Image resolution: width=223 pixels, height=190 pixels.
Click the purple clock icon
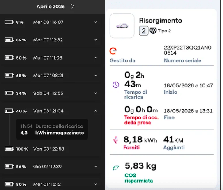(116, 85)
